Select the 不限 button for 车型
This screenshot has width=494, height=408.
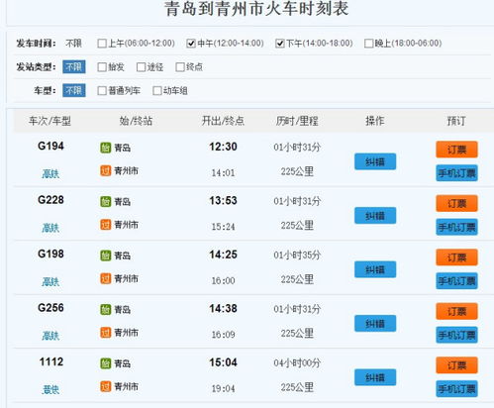point(74,90)
